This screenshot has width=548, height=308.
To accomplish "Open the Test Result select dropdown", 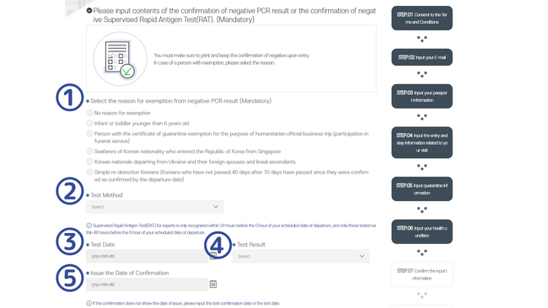I will tap(301, 257).
